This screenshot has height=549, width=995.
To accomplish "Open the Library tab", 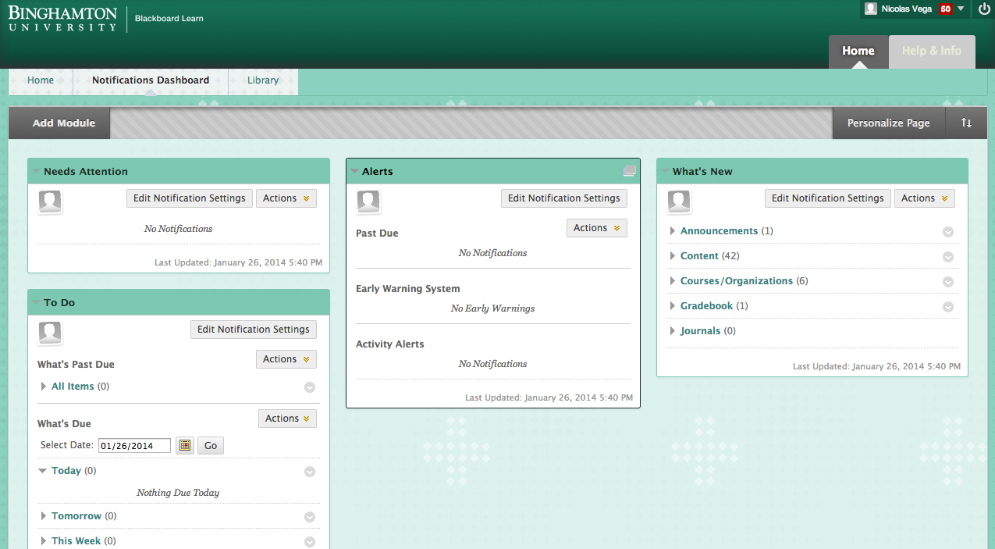I will 263,80.
